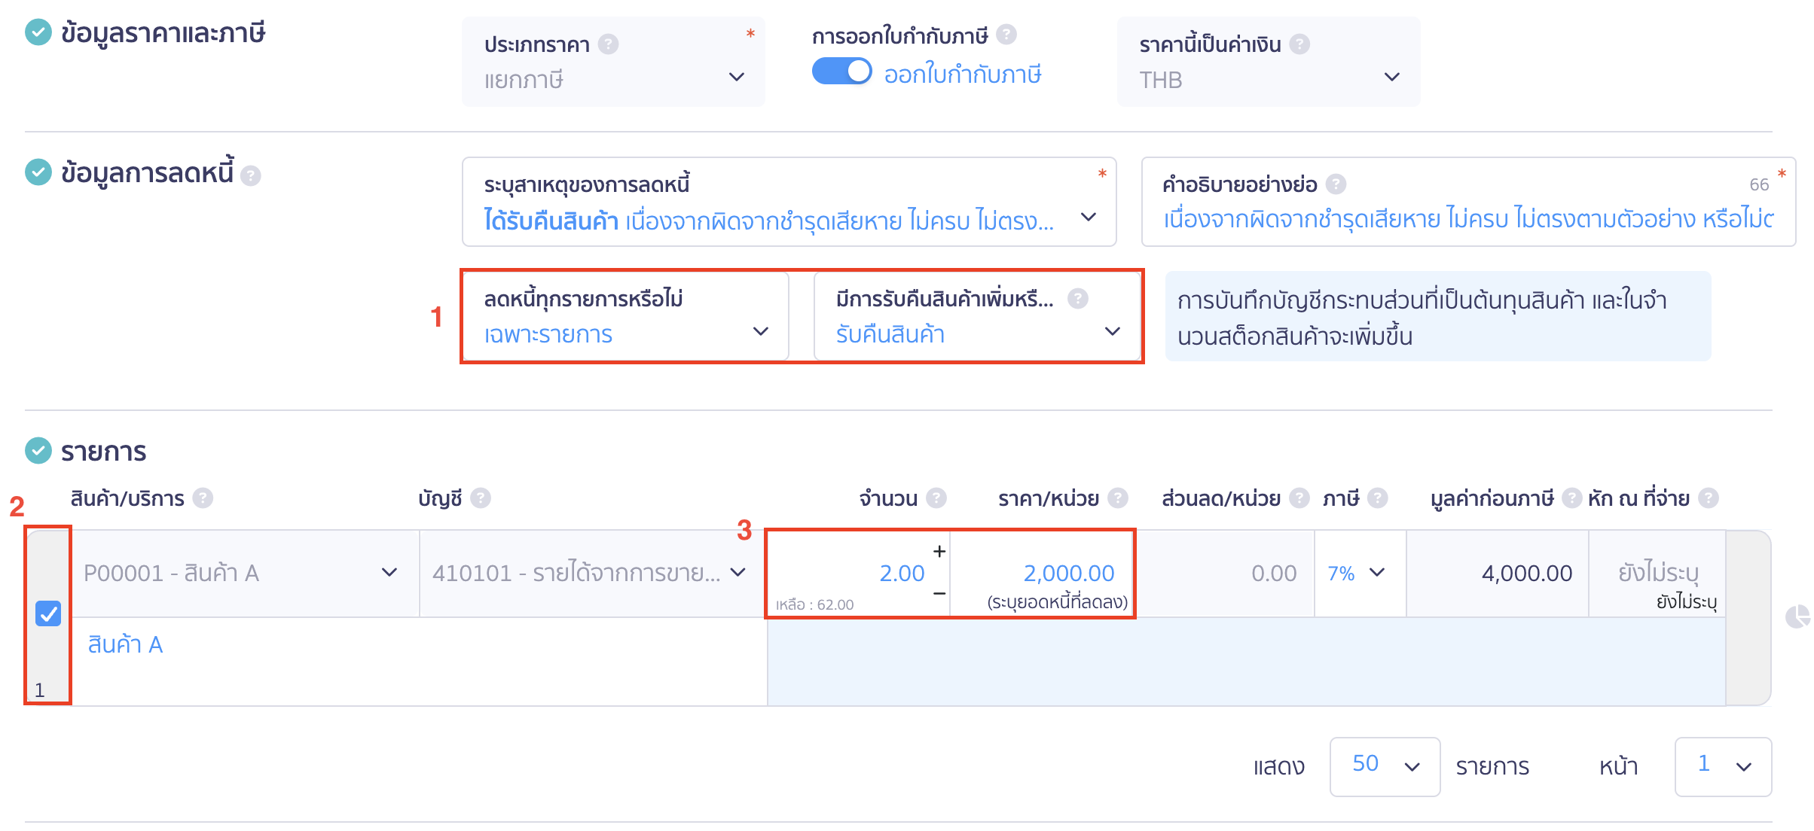Click check icon beside รายการ heading
Image resolution: width=1814 pixels, height=831 pixels.
point(38,450)
